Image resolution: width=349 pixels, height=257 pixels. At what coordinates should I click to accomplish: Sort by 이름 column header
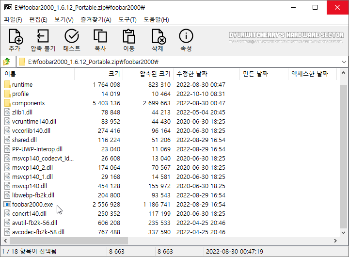coord(38,74)
